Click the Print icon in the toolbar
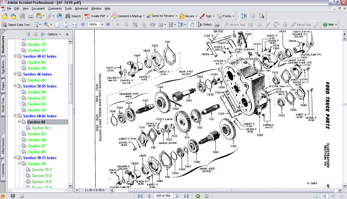The width and height of the screenshot is (347, 199). pyautogui.click(x=31, y=16)
